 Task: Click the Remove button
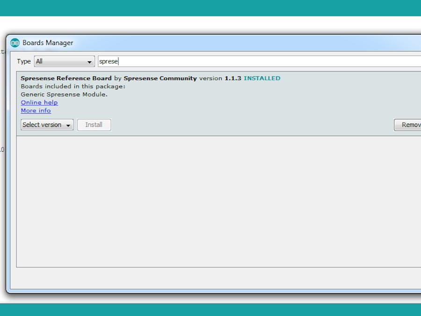[x=407, y=125]
